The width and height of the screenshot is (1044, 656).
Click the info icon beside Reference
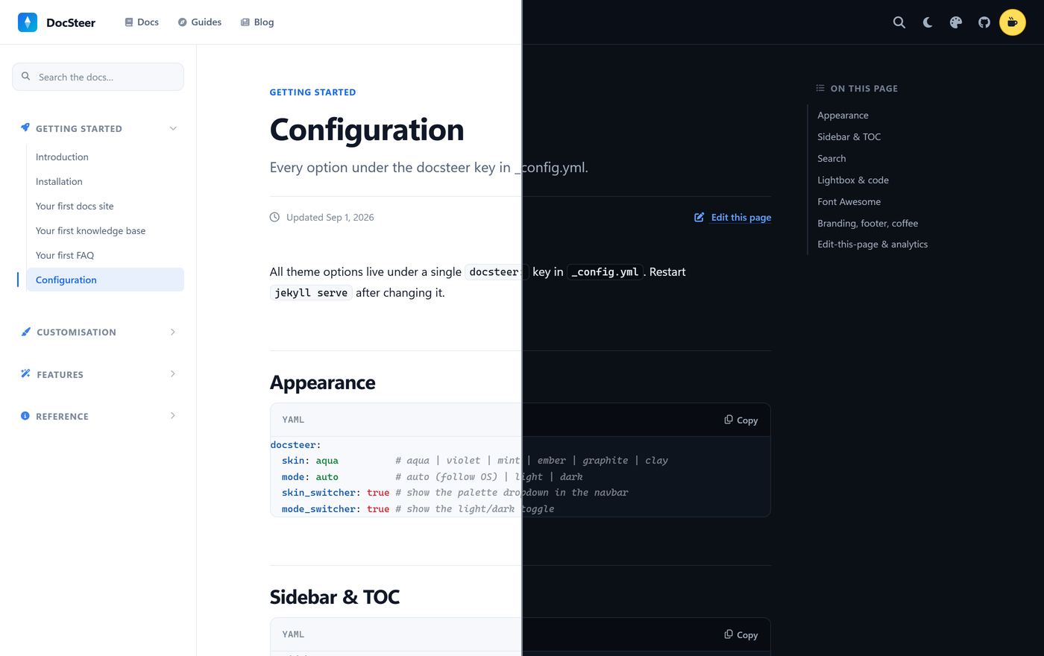25,416
